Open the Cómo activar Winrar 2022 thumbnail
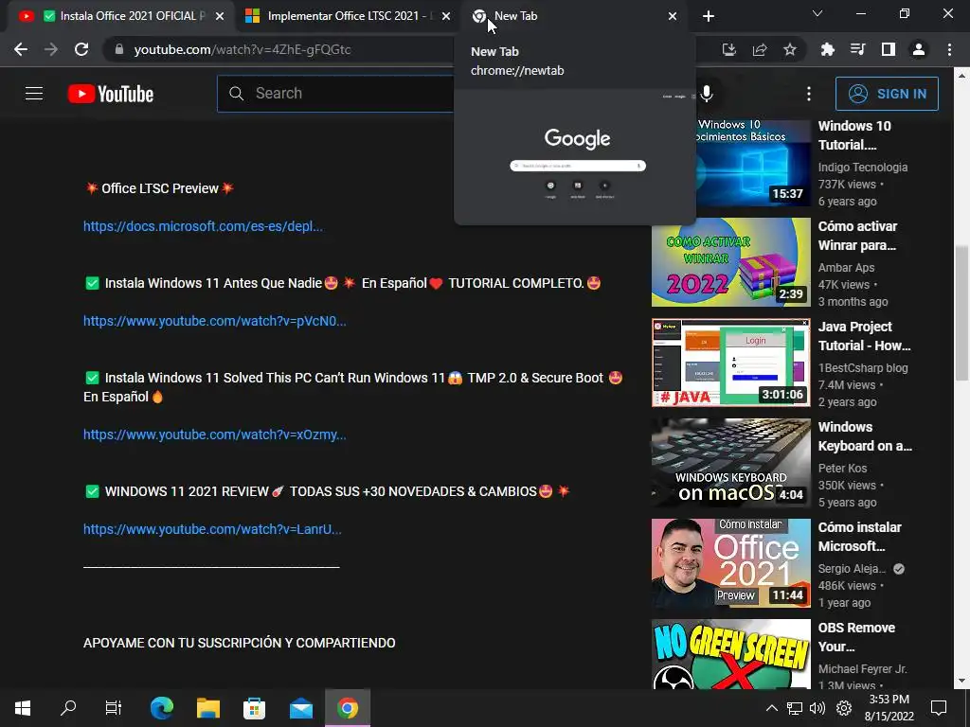The height and width of the screenshot is (727, 970). coord(730,262)
